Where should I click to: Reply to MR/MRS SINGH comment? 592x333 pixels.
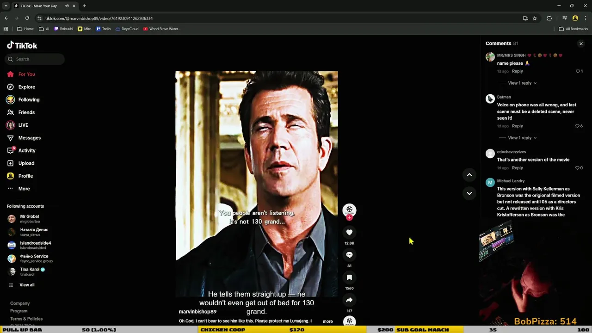pyautogui.click(x=518, y=71)
